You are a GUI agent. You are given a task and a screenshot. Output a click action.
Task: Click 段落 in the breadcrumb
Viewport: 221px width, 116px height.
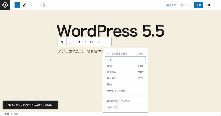pyautogui.click(x=16, y=114)
